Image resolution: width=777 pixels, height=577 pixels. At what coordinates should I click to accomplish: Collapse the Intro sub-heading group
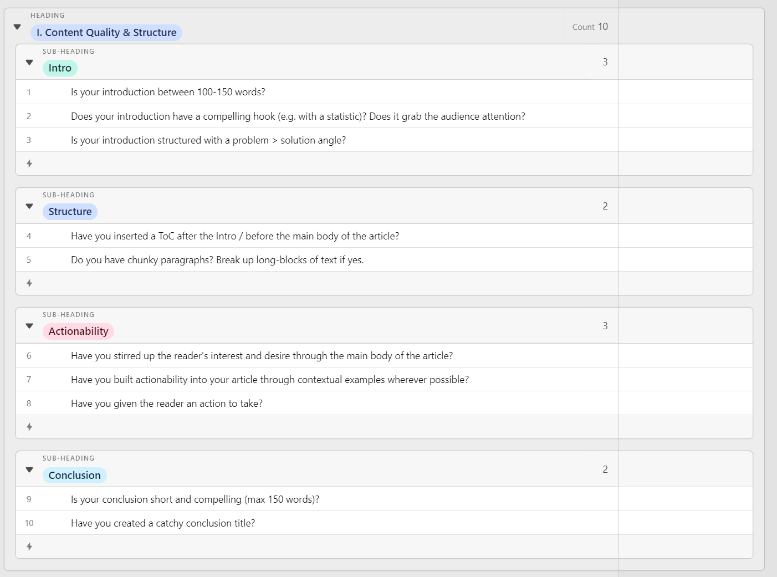(x=29, y=62)
